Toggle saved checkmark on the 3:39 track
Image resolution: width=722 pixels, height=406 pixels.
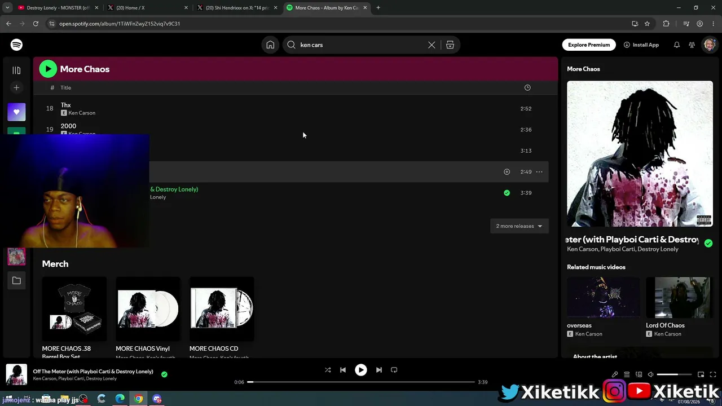click(x=507, y=193)
